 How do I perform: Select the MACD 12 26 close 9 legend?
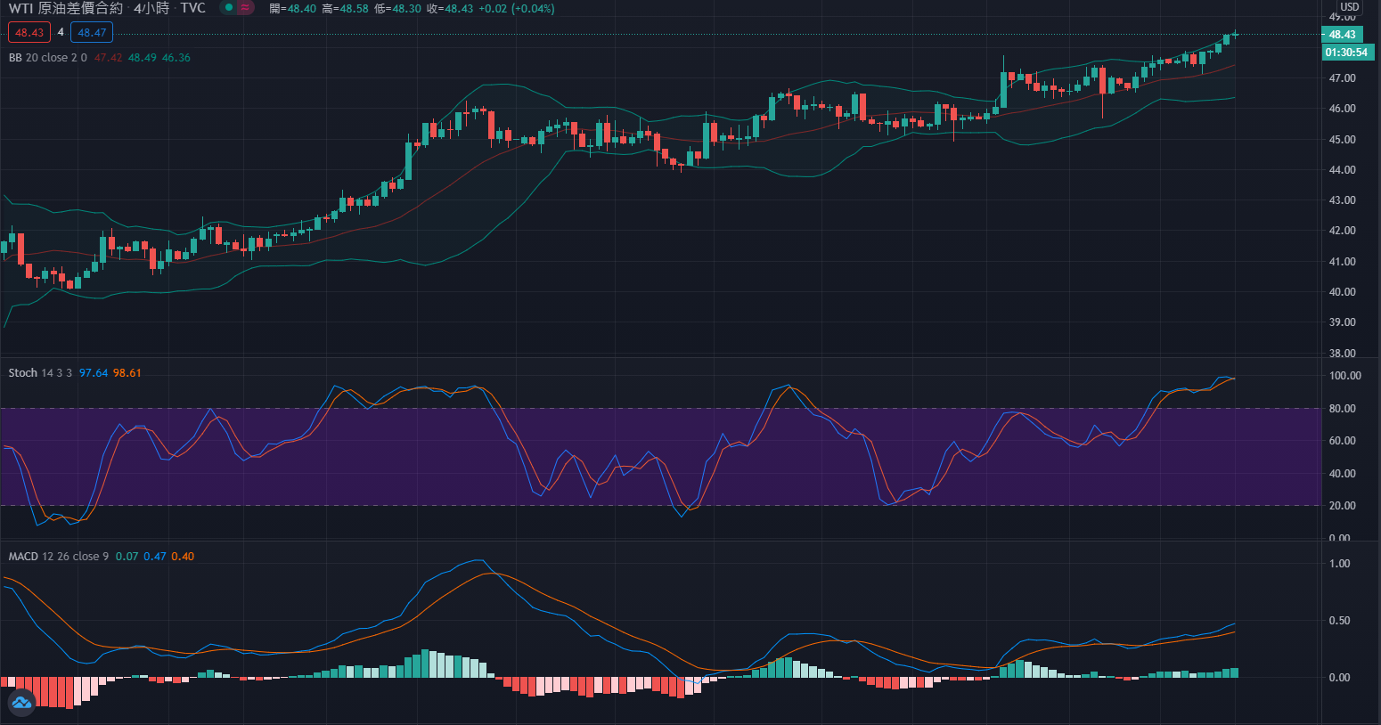click(x=58, y=557)
